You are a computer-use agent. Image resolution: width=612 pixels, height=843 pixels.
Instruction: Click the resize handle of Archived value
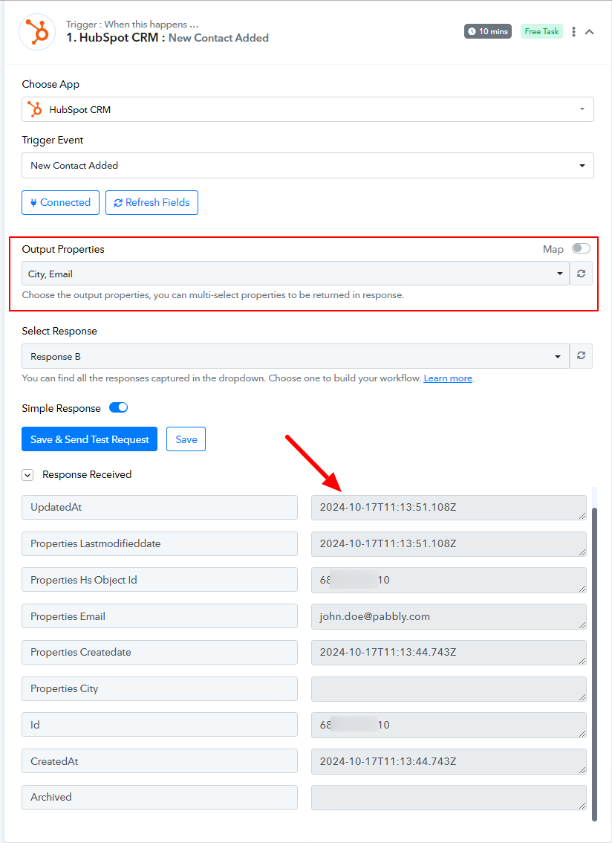click(582, 806)
